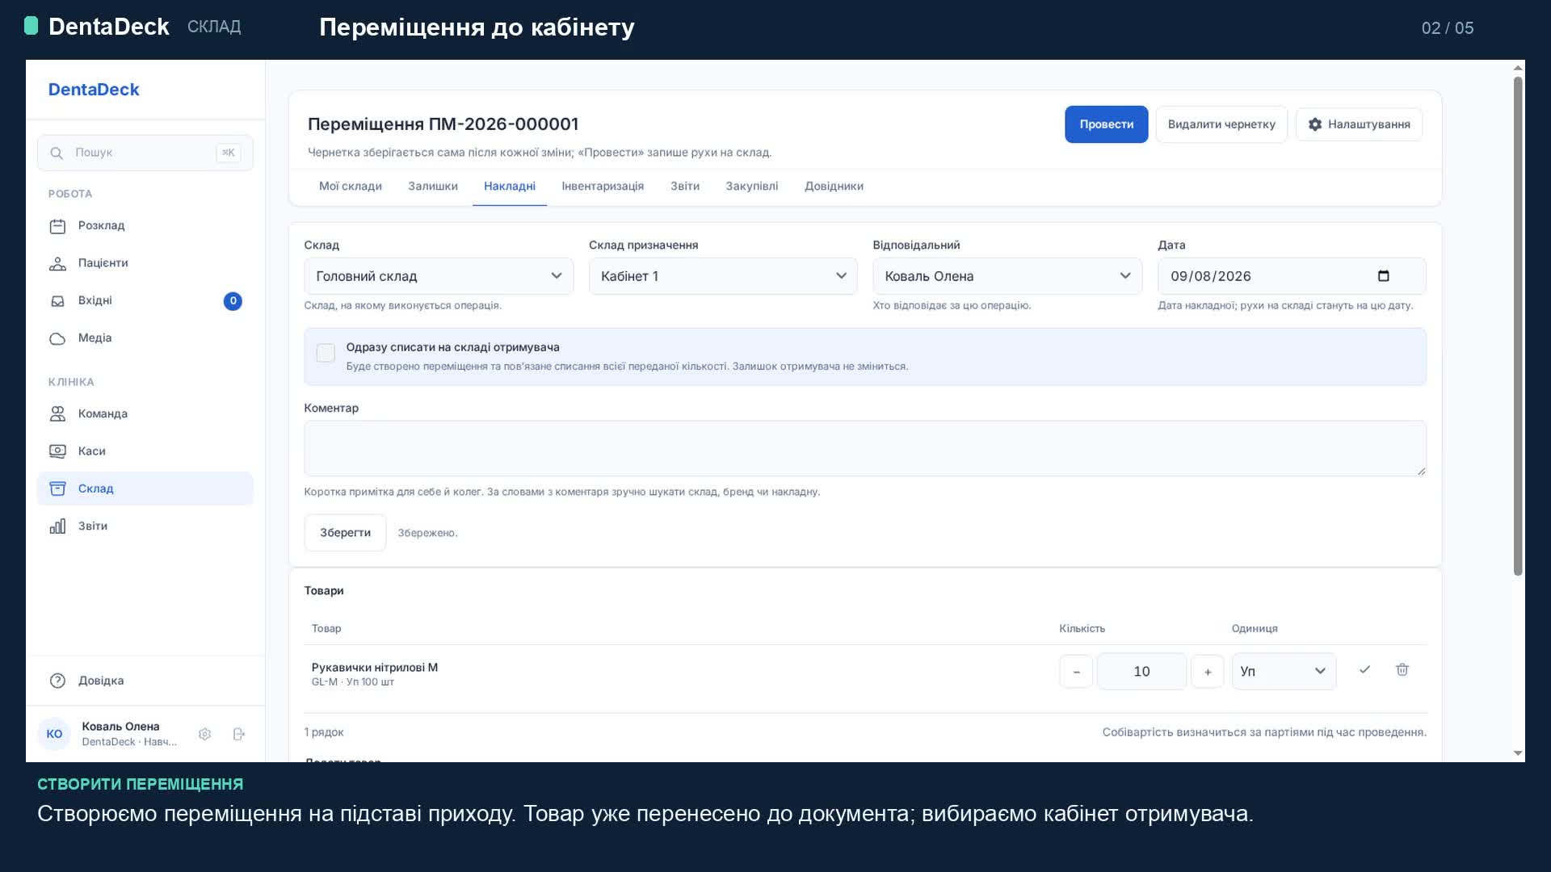Increase quantity with the plus button

coord(1208,672)
